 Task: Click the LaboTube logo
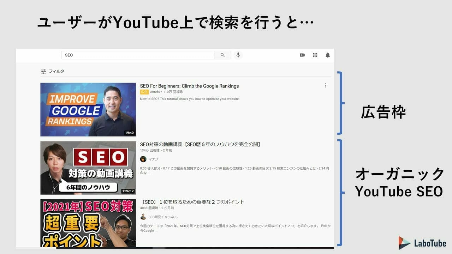422,243
